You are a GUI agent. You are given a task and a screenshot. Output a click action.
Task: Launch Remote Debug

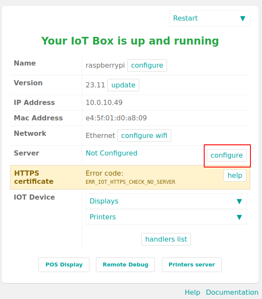pos(125,265)
